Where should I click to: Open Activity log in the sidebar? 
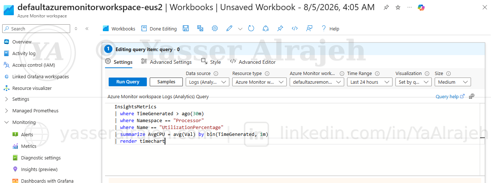click(x=24, y=53)
